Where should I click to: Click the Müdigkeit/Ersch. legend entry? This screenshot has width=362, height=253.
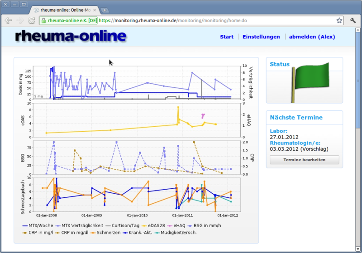click(176, 233)
